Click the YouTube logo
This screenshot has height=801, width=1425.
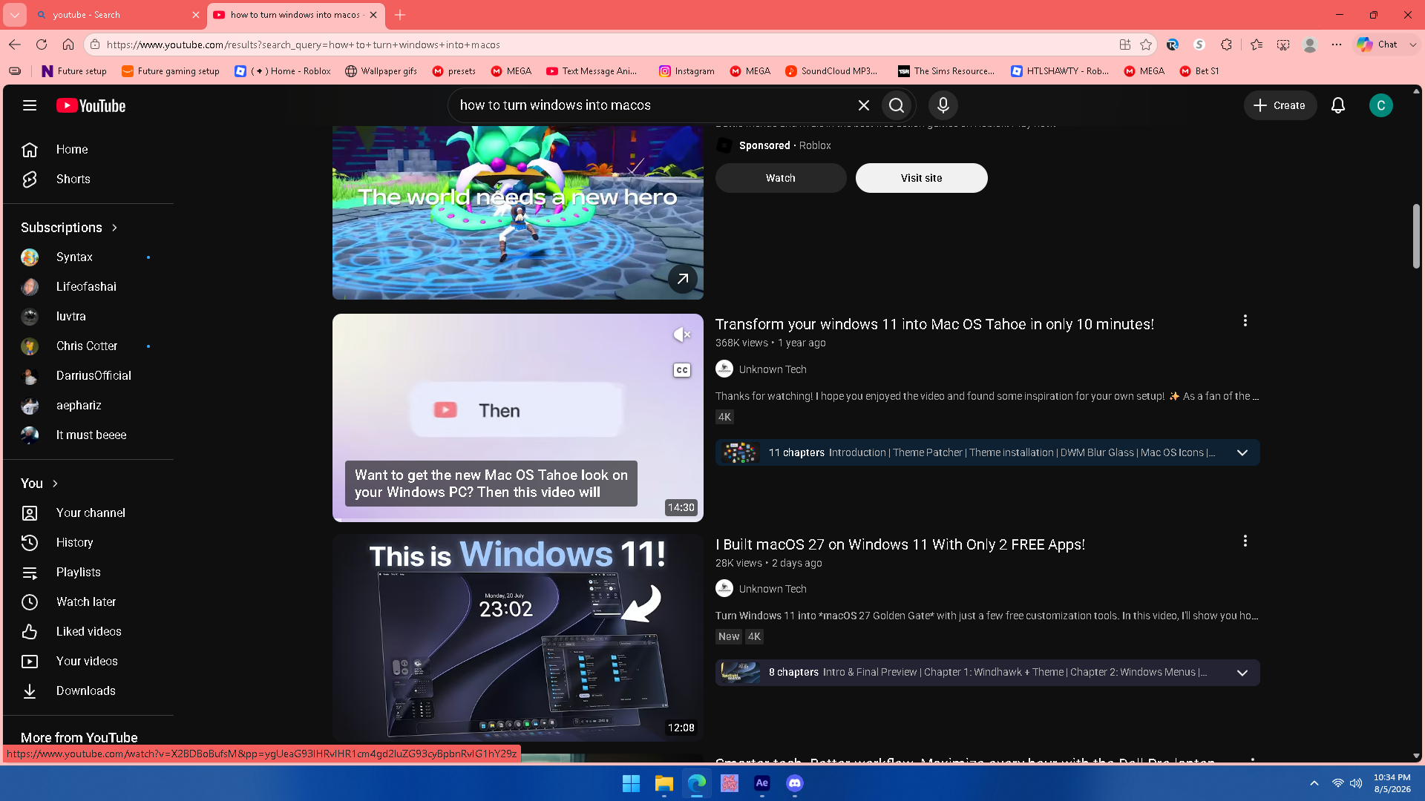[x=91, y=105]
